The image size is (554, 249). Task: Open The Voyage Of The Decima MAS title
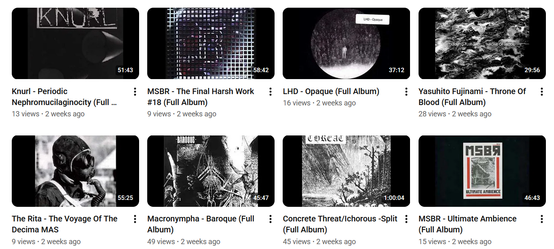click(64, 224)
